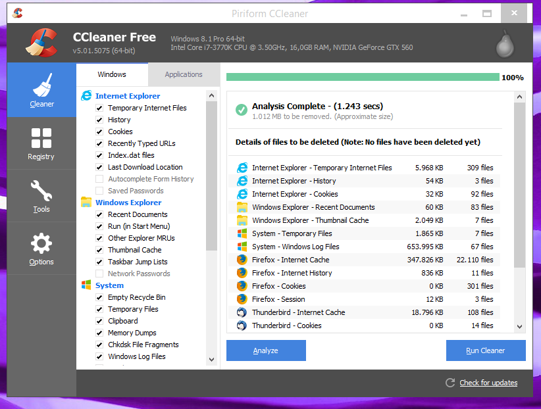
Task: Click the green analysis progress bar
Action: pos(363,77)
